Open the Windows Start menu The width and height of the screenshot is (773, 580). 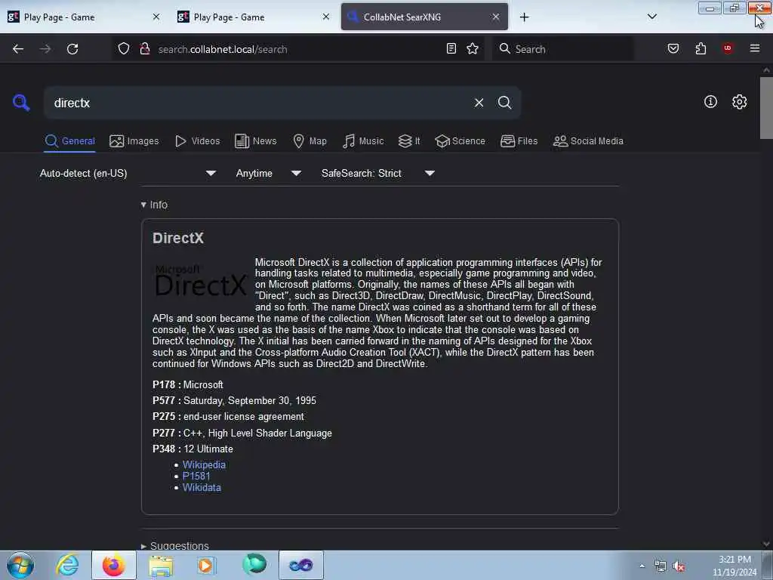(x=20, y=565)
